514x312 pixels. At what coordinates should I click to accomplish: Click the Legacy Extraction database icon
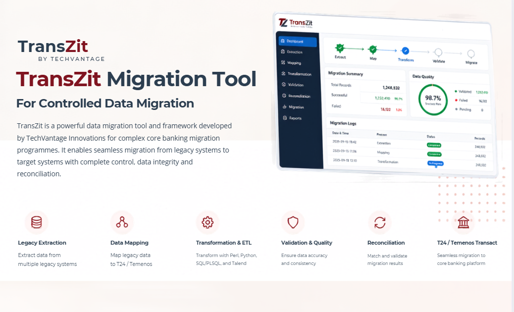pyautogui.click(x=36, y=222)
